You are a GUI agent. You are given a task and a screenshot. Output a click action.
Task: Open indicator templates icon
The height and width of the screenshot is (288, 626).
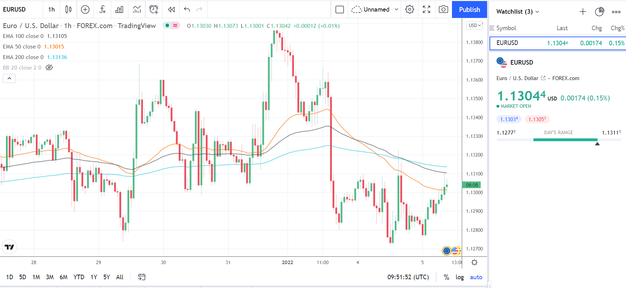click(x=137, y=9)
